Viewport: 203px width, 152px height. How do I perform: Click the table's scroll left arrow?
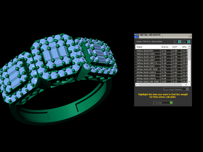tap(137, 84)
